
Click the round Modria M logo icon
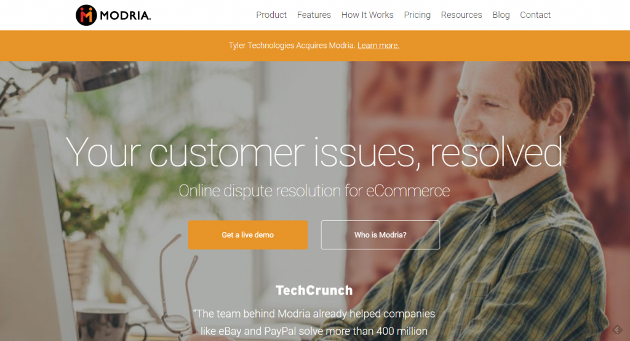[x=86, y=15]
